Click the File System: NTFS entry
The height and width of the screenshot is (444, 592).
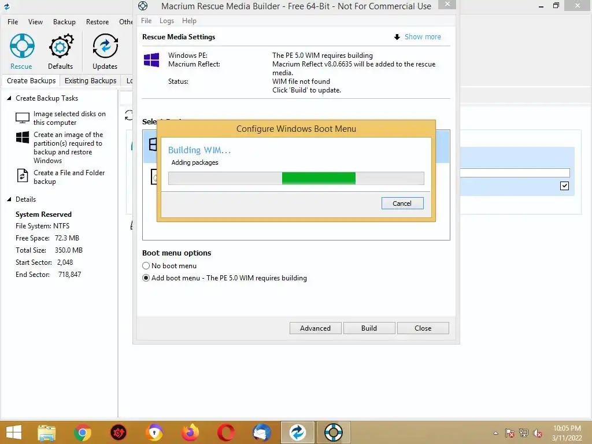tap(42, 226)
